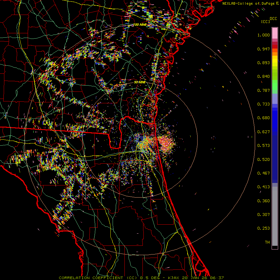Select the 0.787 scale value

point(264,90)
